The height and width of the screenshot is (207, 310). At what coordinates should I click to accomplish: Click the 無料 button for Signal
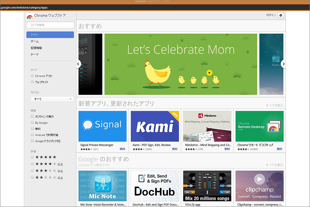(122, 149)
